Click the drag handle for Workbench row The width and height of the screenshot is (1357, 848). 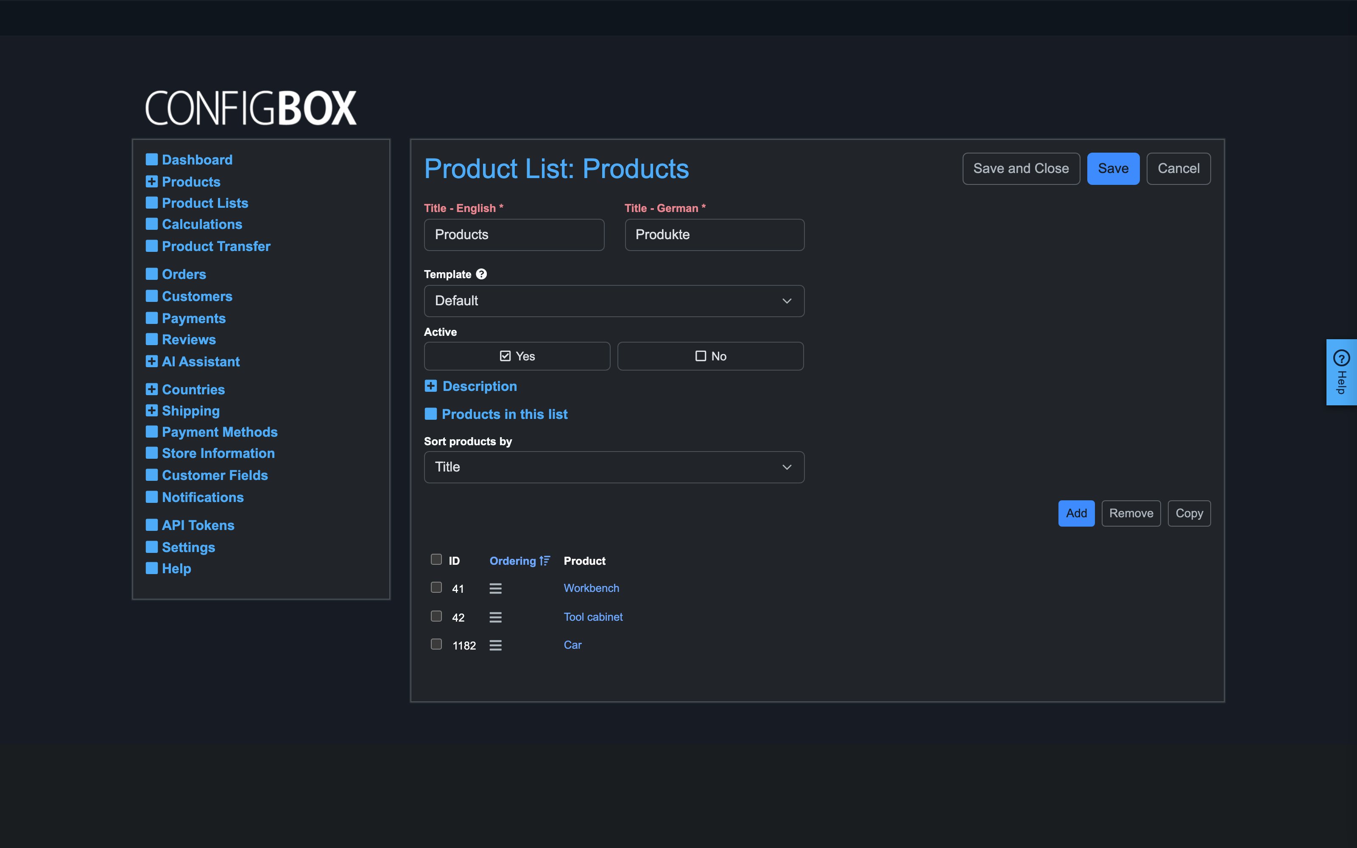(495, 589)
